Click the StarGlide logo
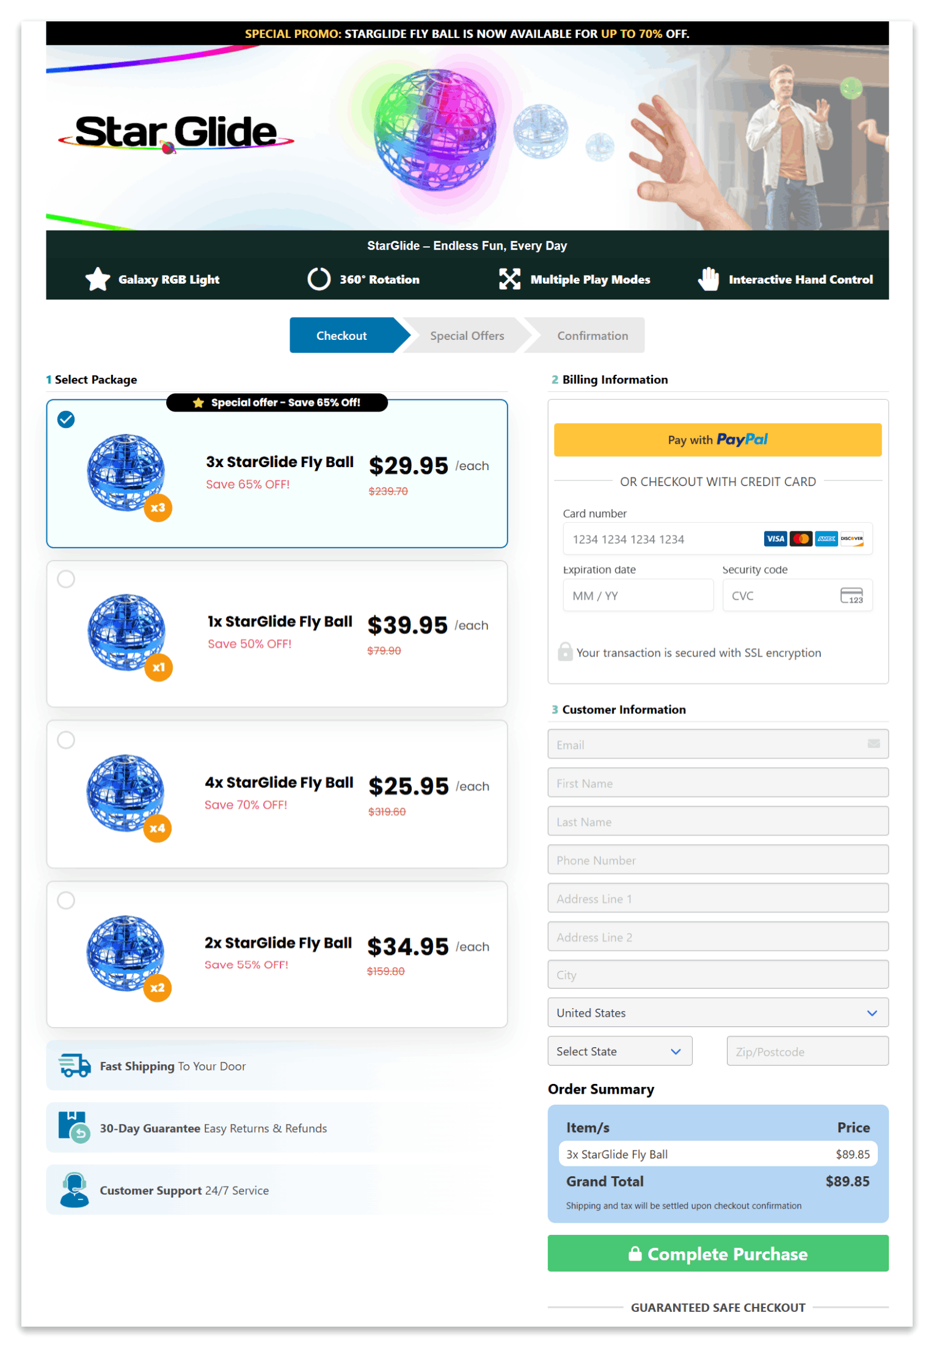Image resolution: width=934 pixels, height=1348 pixels. point(176,134)
